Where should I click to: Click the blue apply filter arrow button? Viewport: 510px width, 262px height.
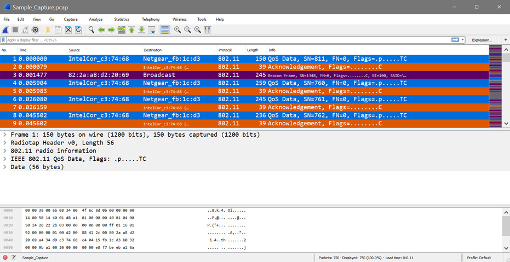tap(455, 40)
